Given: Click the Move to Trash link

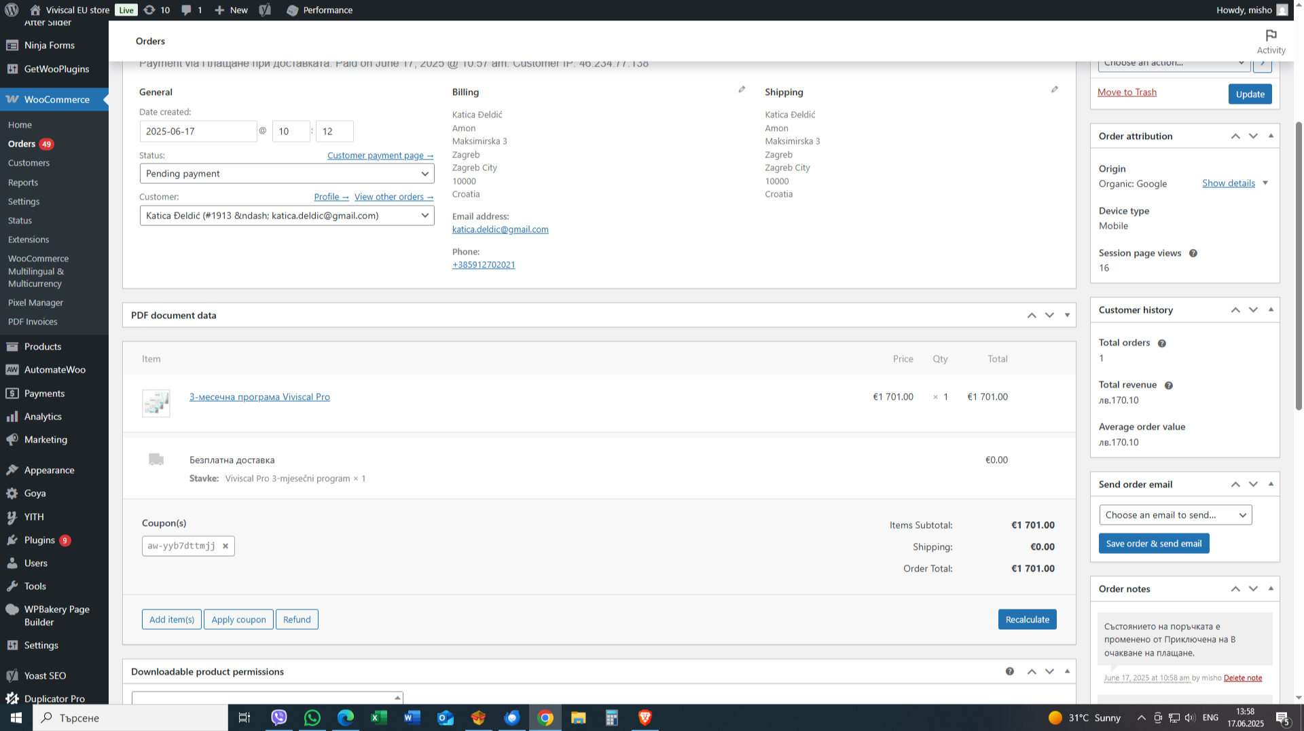Looking at the screenshot, I should 1127,92.
